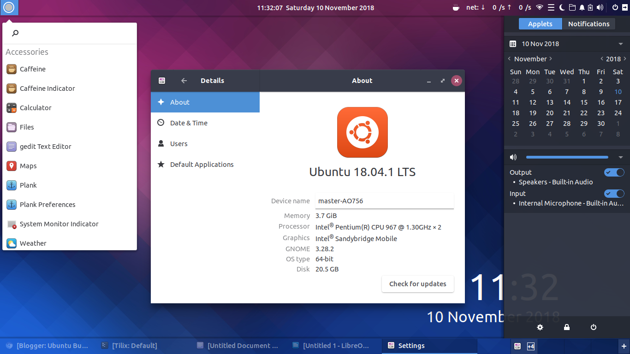630x354 pixels.
Task: Click the volume speaker tray icon
Action: coord(600,7)
